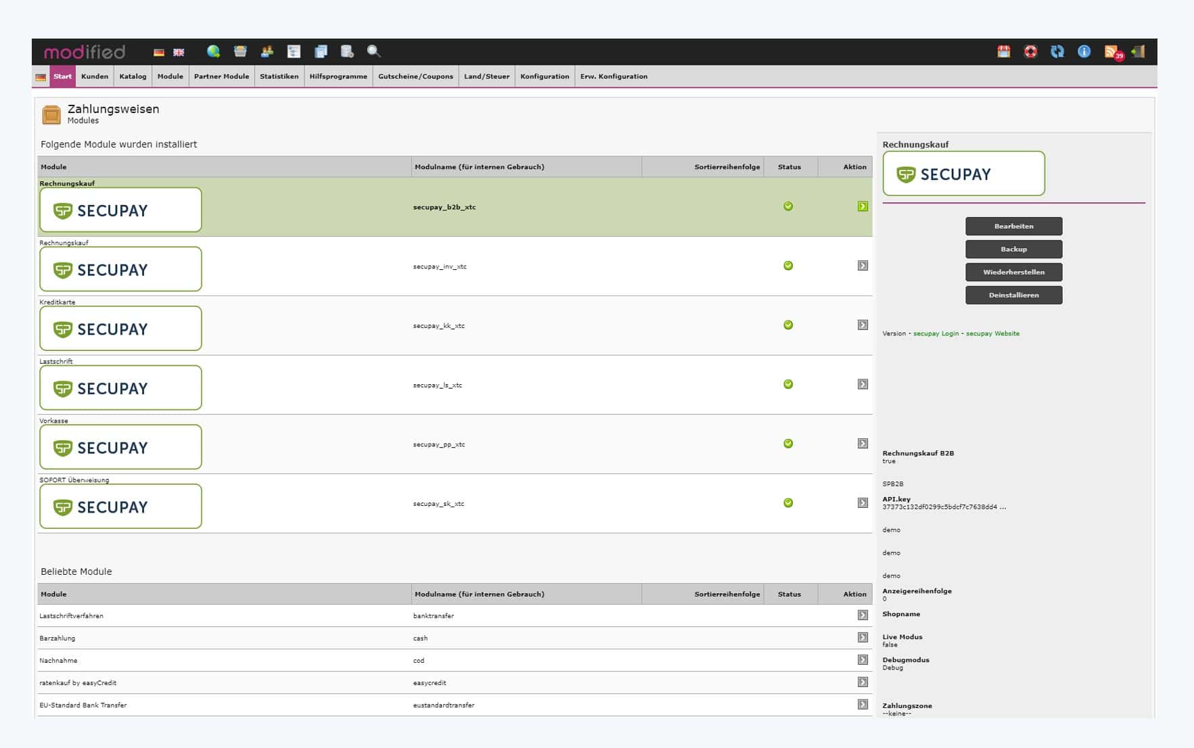Screen dimensions: 1194x748
Task: Open actions arrow for secupay_sk_xtc
Action: click(x=862, y=503)
